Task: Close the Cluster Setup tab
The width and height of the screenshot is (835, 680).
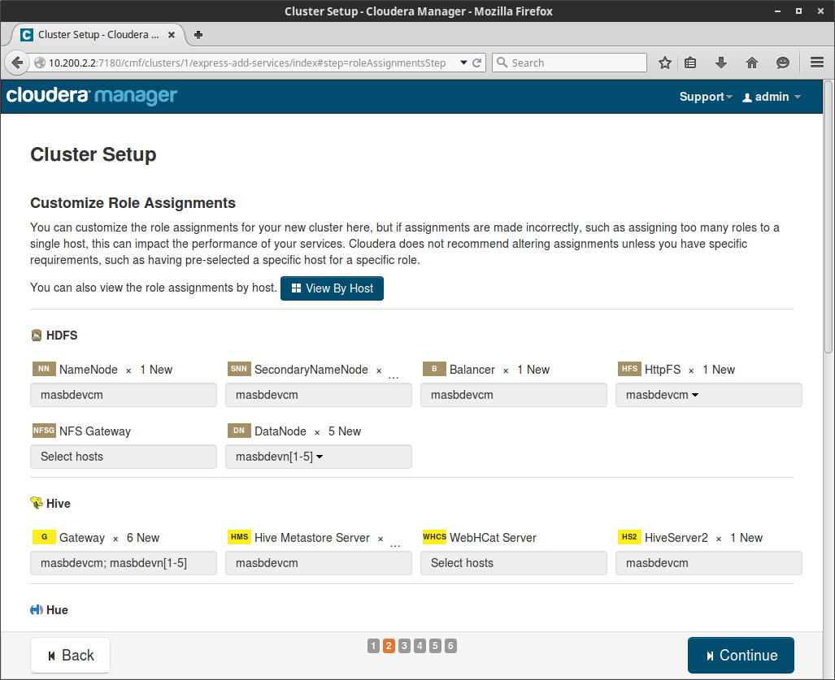Action: 172,35
